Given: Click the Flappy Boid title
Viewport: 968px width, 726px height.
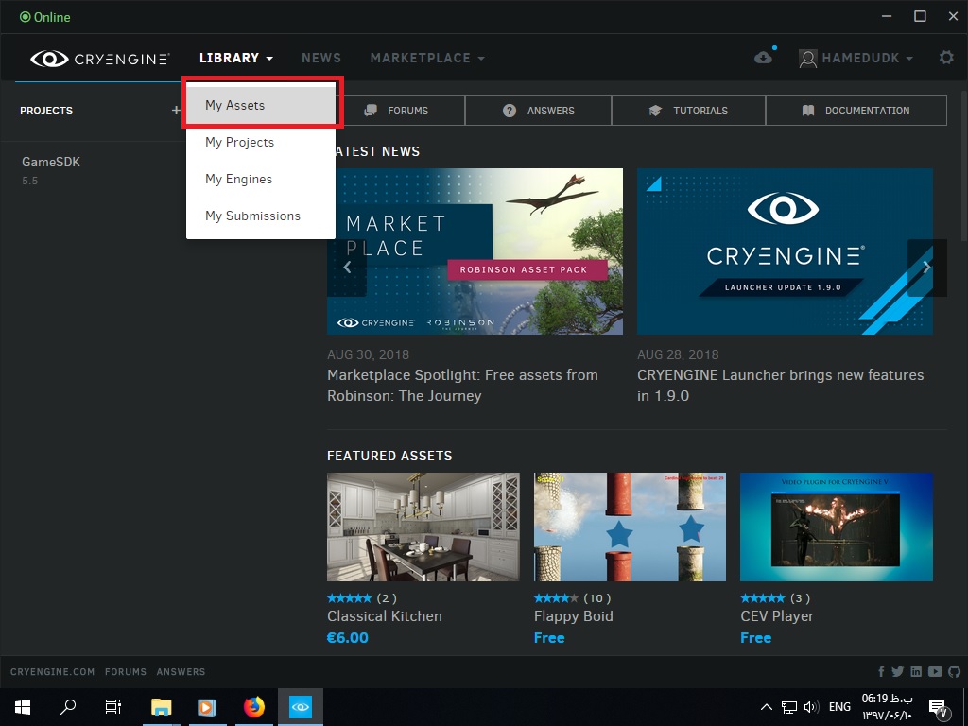Looking at the screenshot, I should 574,616.
